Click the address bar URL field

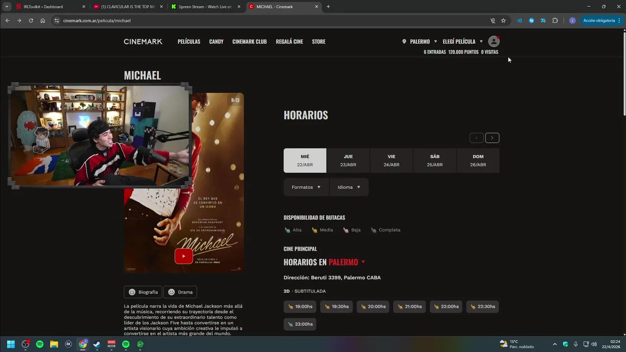click(274, 21)
